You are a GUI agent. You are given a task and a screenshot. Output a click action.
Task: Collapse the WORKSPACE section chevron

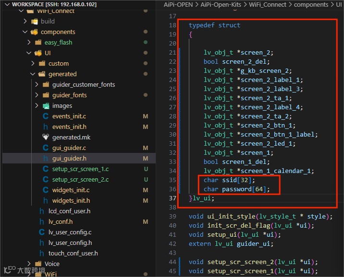[7, 4]
